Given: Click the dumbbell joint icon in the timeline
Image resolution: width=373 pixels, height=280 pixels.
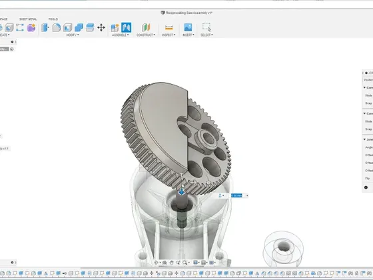Looking at the screenshot, I should [65, 273].
